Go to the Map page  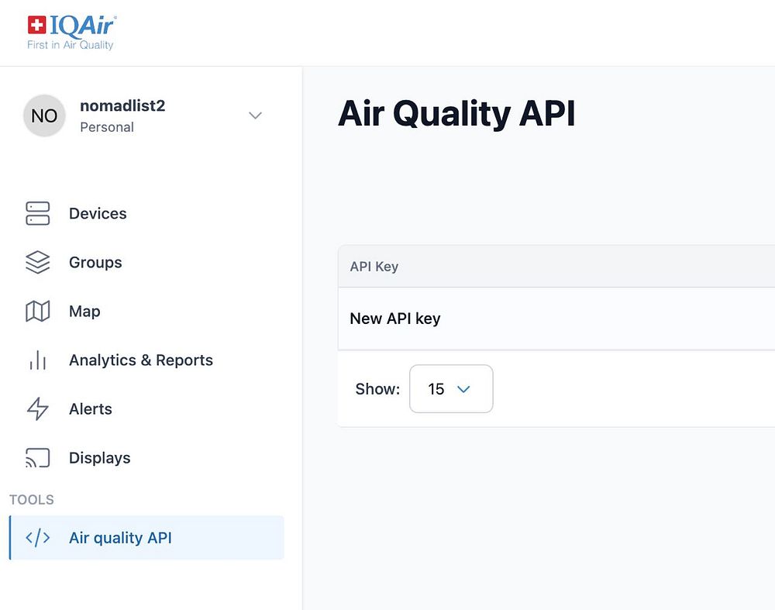84,312
